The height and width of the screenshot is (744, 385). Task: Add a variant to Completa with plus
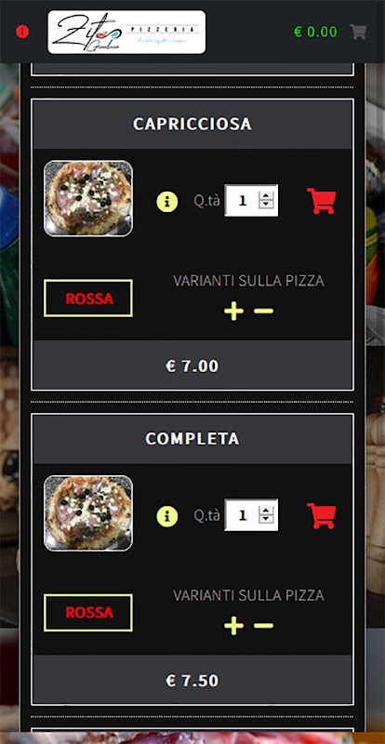(233, 625)
